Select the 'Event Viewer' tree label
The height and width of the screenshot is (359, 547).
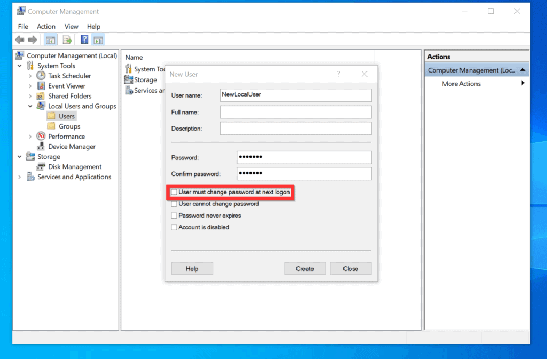67,86
